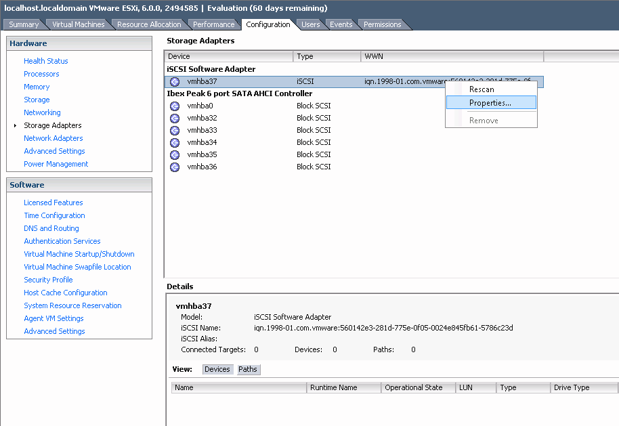Image resolution: width=619 pixels, height=426 pixels.
Task: Open the Performance tab
Action: (x=213, y=24)
